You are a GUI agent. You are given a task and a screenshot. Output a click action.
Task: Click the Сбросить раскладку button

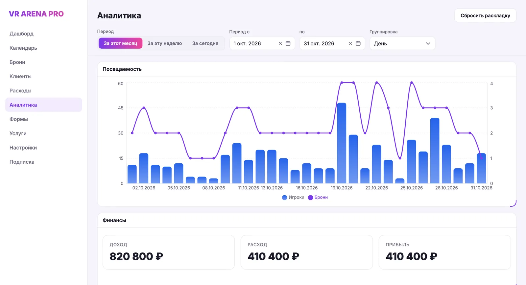pos(485,15)
